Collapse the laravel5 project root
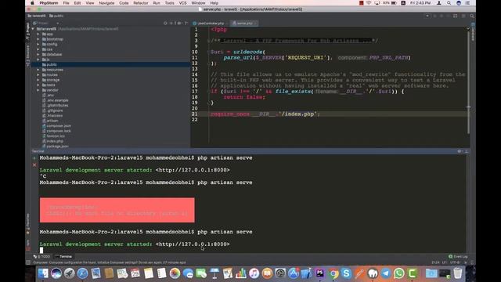The image size is (501, 282). click(x=33, y=29)
